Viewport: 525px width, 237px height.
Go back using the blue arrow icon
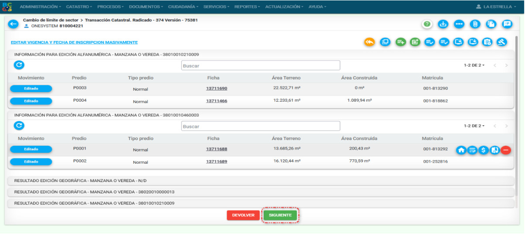click(x=14, y=24)
